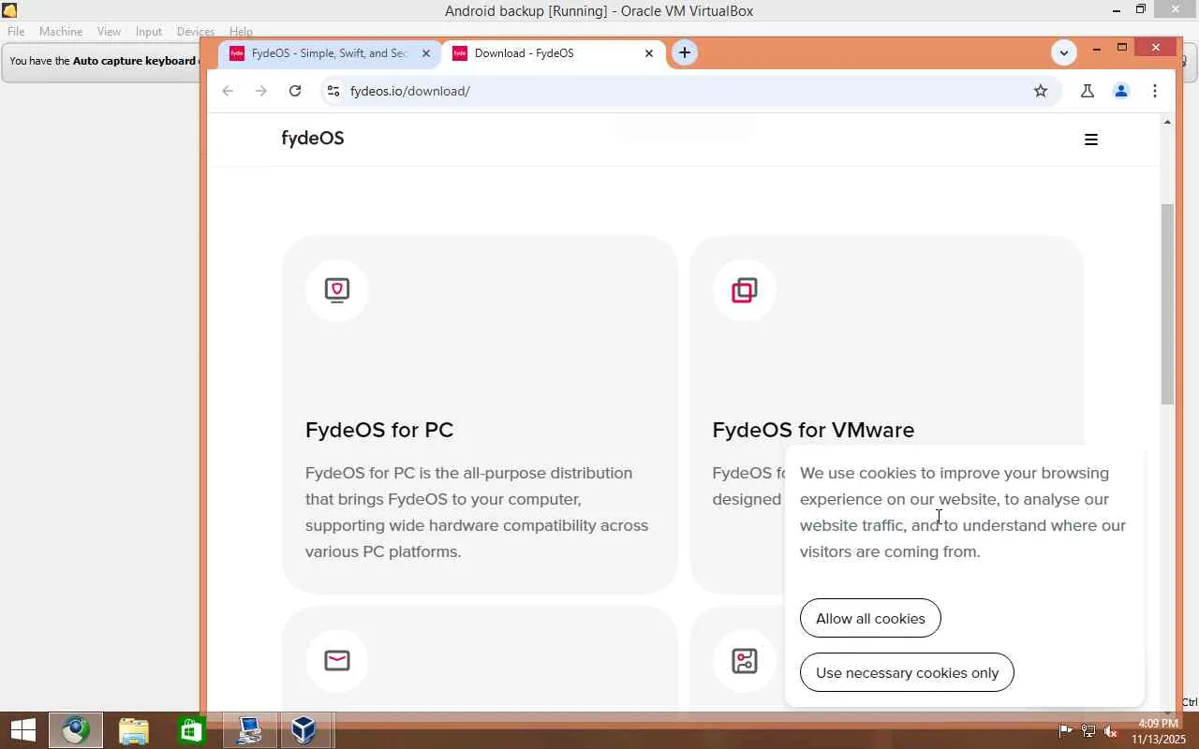
Task: Click the FydeOS for VMware heading
Action: 813,430
